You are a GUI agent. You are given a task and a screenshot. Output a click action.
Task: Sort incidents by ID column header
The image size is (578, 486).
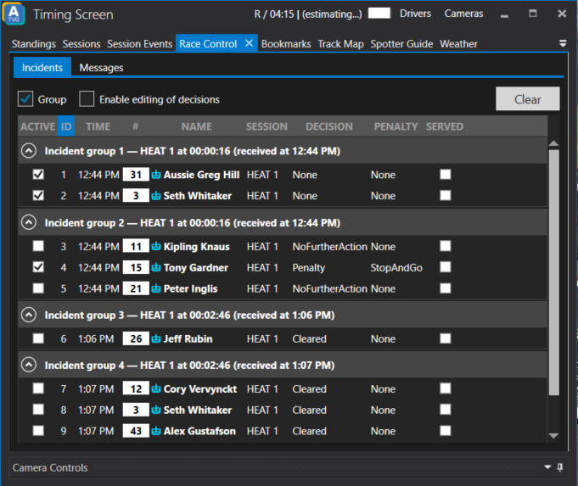coord(66,126)
